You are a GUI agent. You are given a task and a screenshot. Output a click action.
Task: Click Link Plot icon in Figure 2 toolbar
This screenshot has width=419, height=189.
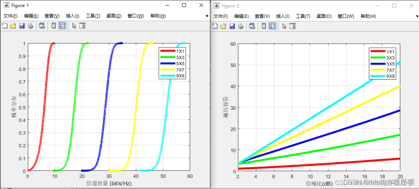(252, 26)
